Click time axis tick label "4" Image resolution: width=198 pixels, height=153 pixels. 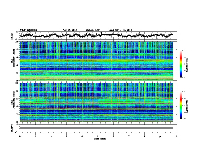coord(82,136)
